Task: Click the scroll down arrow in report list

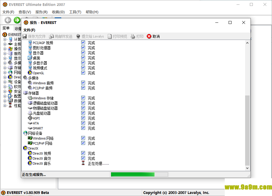Action: pos(247,168)
